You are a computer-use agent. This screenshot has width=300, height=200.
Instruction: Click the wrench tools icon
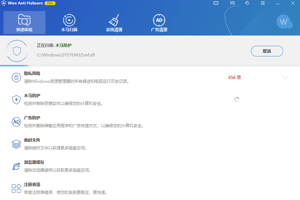click(247, 3)
